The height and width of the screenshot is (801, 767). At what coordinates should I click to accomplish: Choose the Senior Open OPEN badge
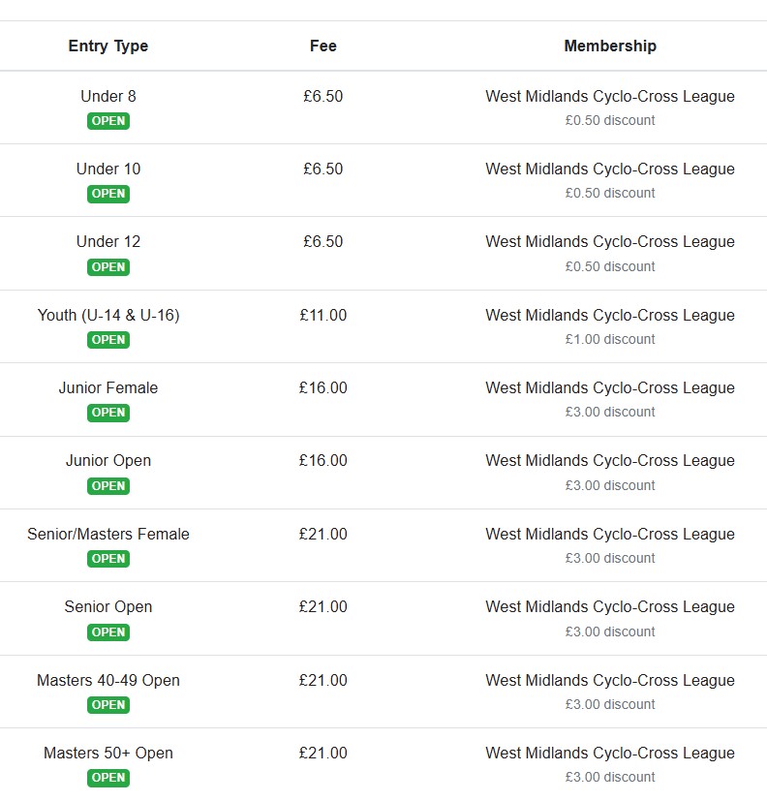click(x=108, y=632)
